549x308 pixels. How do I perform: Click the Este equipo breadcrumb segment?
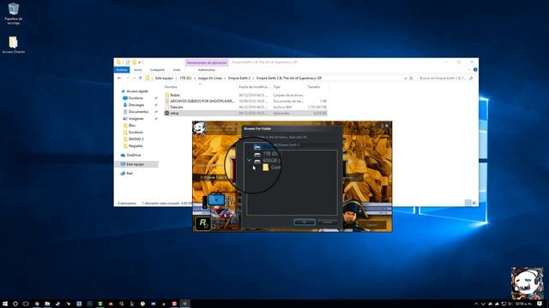pyautogui.click(x=164, y=78)
